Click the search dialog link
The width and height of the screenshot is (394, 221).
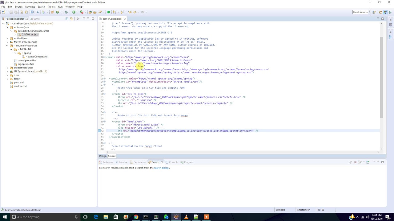[x=161, y=168]
